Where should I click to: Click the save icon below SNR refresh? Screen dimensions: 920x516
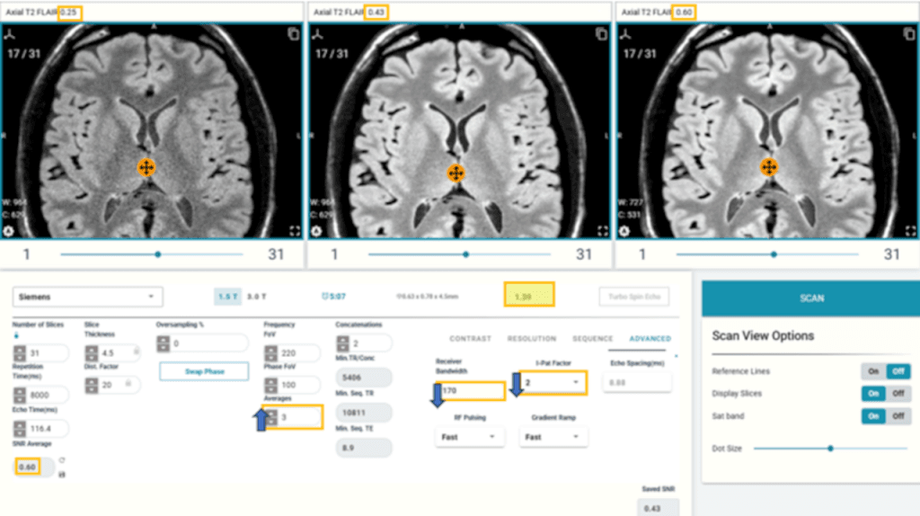pos(61,472)
